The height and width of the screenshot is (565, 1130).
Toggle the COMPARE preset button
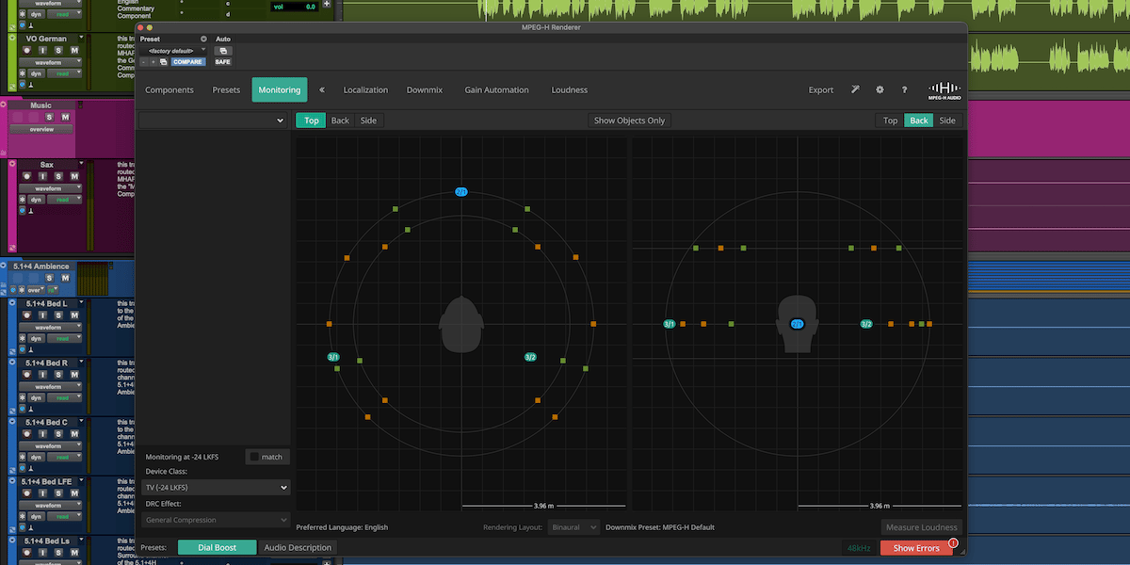click(187, 62)
